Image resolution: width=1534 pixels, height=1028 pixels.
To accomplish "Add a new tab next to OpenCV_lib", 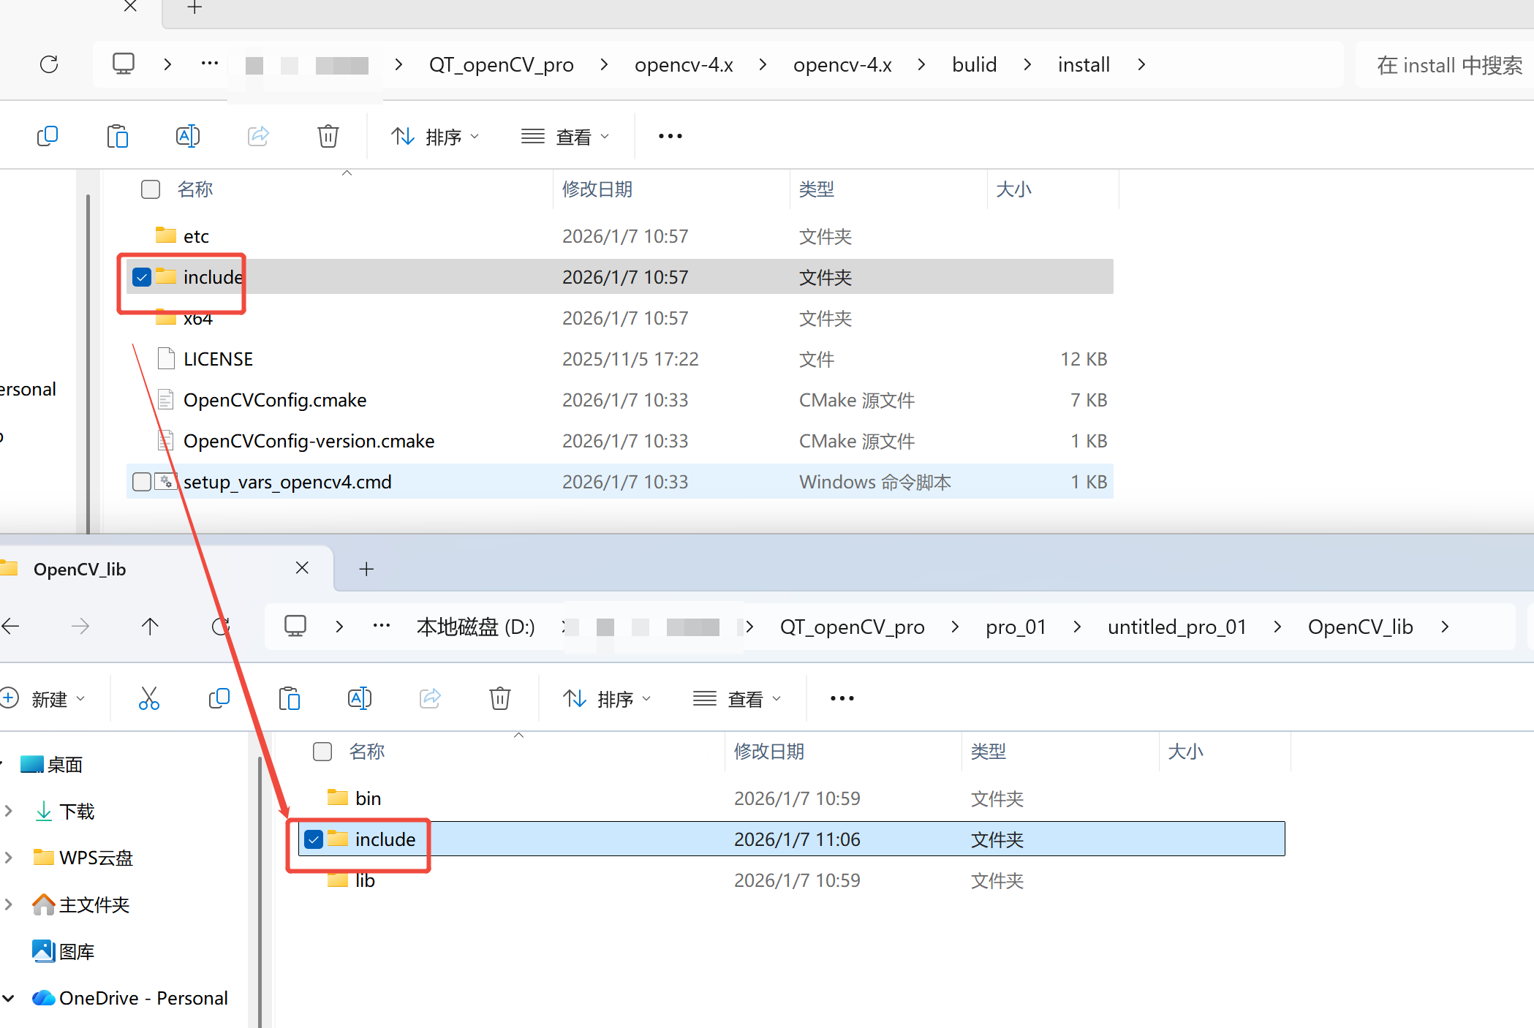I will click(366, 569).
